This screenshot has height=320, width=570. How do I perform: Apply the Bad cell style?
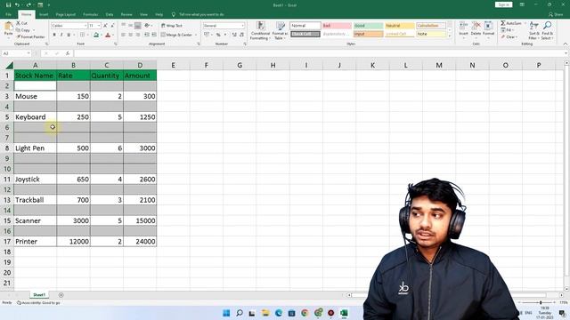337,26
